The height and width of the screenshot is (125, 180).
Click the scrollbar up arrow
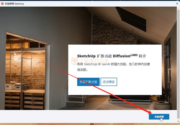click(x=179, y=8)
